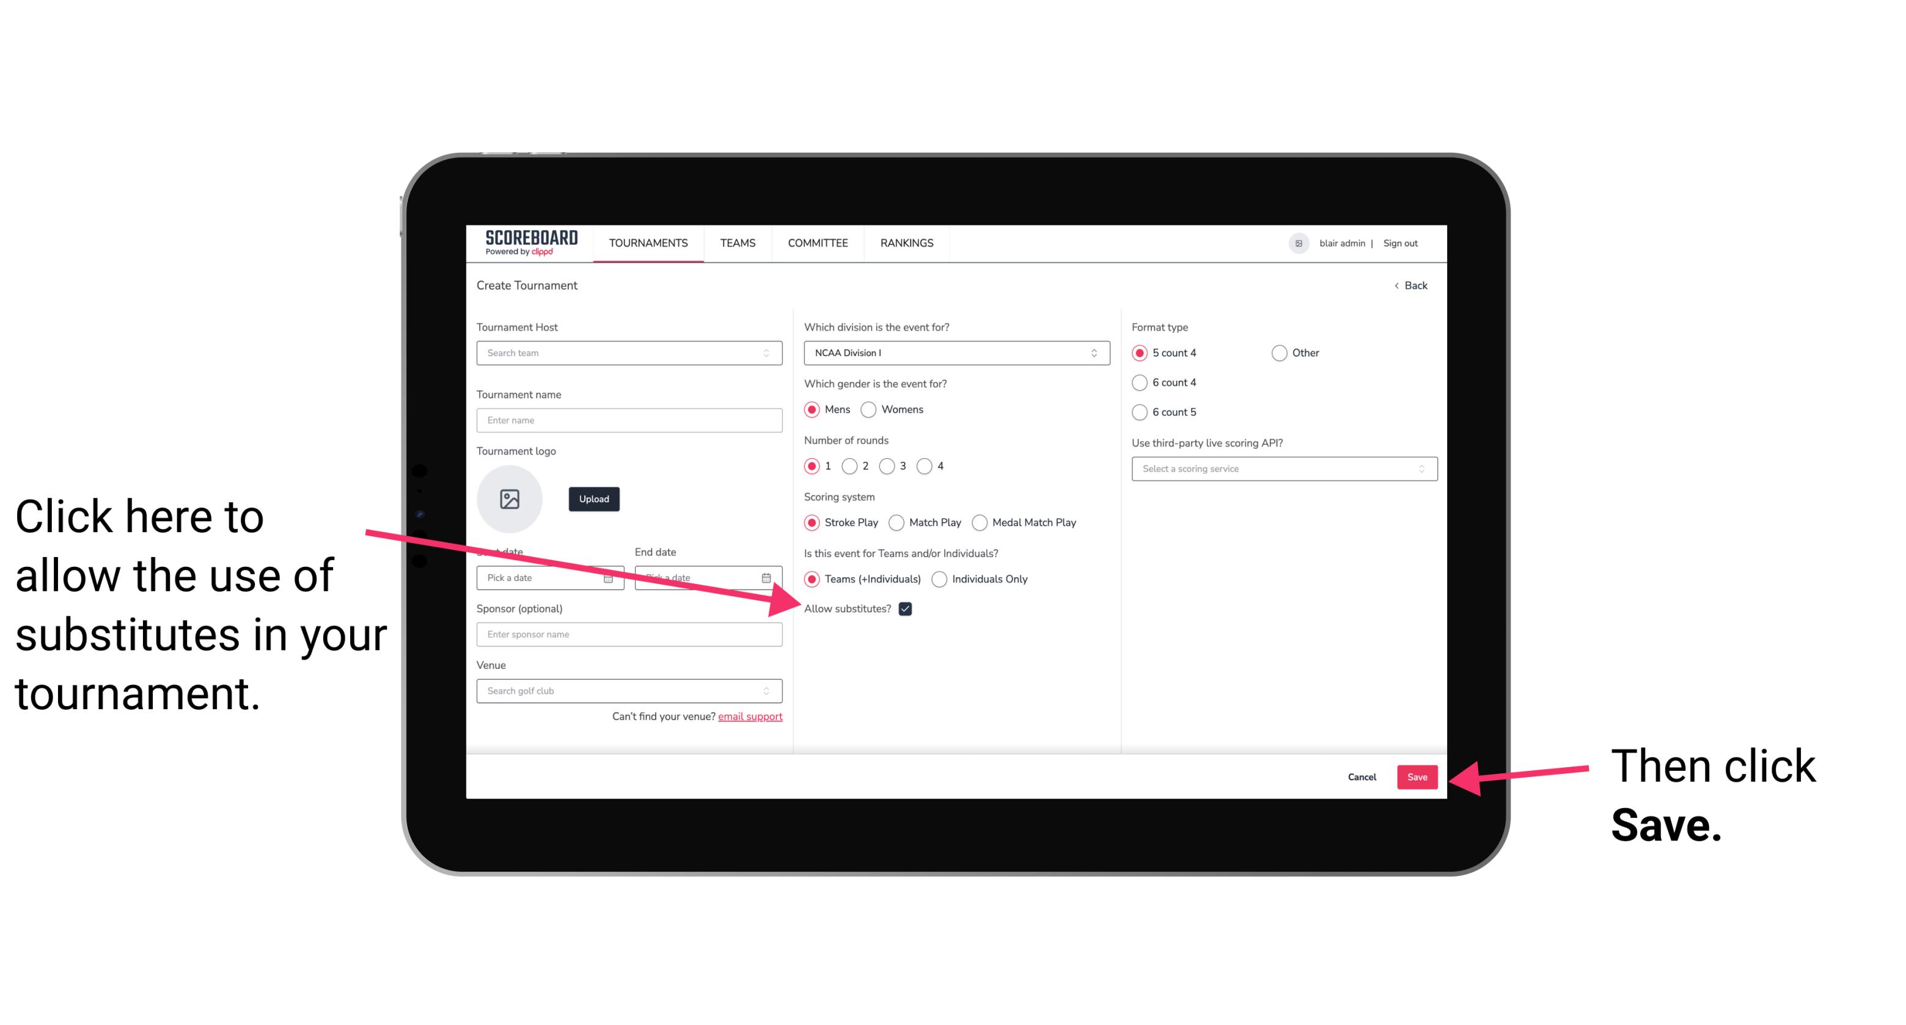Select round number 4 radio button
Viewport: 1906px width, 1025px height.
(925, 466)
